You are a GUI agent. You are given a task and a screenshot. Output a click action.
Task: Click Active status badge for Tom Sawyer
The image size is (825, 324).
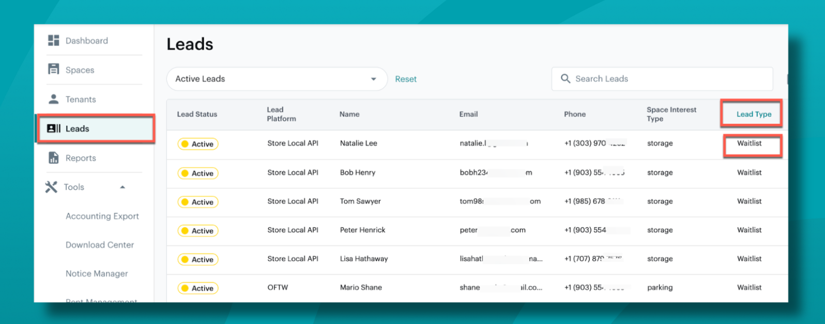click(x=197, y=202)
